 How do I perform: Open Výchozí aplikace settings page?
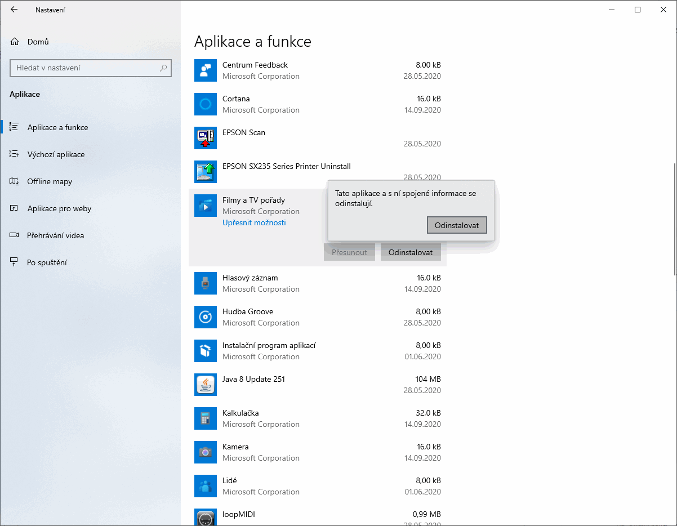tap(90, 154)
